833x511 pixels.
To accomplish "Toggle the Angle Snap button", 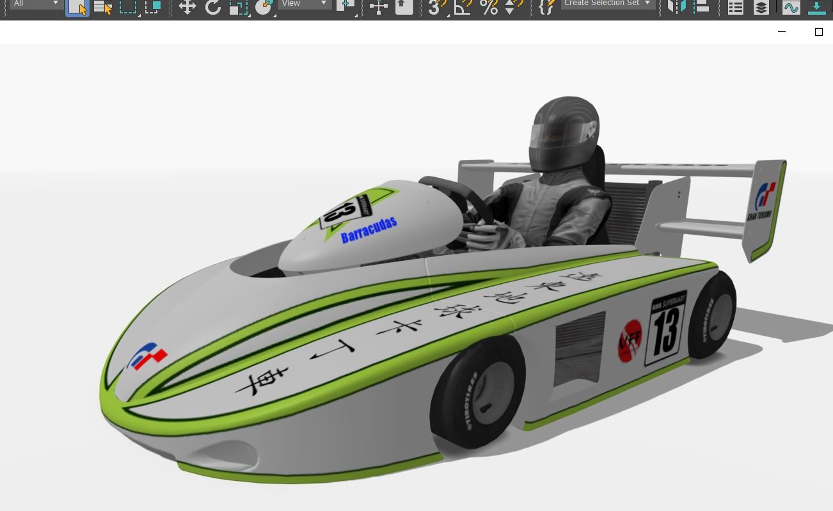I will click(462, 7).
